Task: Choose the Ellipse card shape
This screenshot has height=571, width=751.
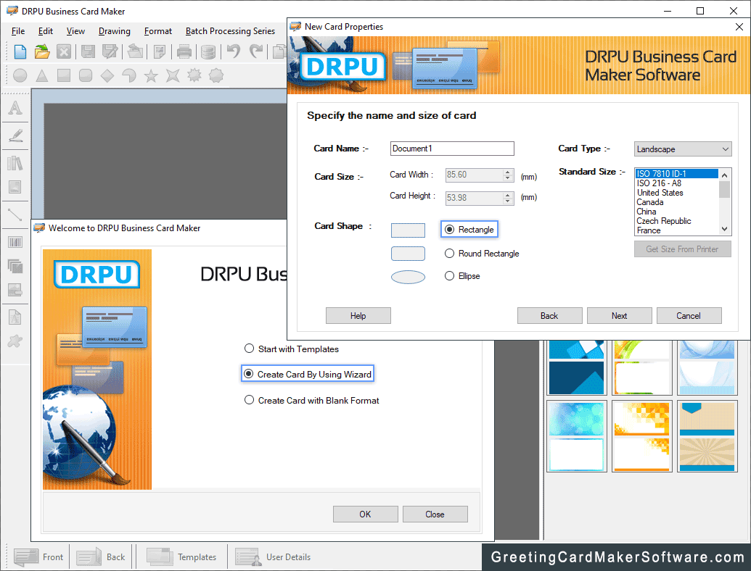Action: [x=462, y=276]
